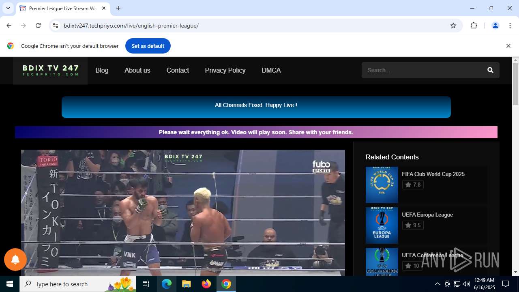The width and height of the screenshot is (519, 292).
Task: Open the Privacy Policy page
Action: [x=225, y=70]
